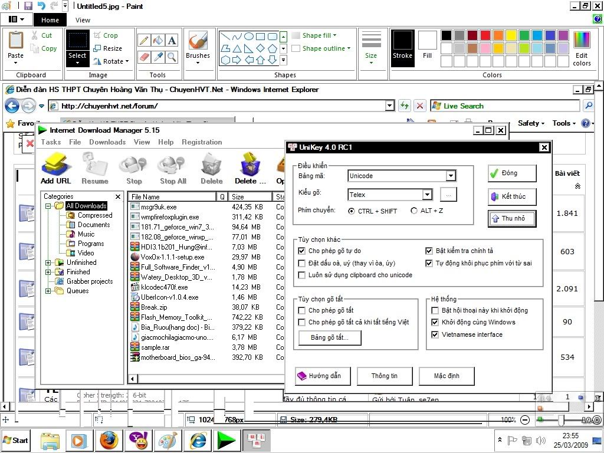Click the 'Mặc định' button
The image size is (604, 453).
(447, 376)
